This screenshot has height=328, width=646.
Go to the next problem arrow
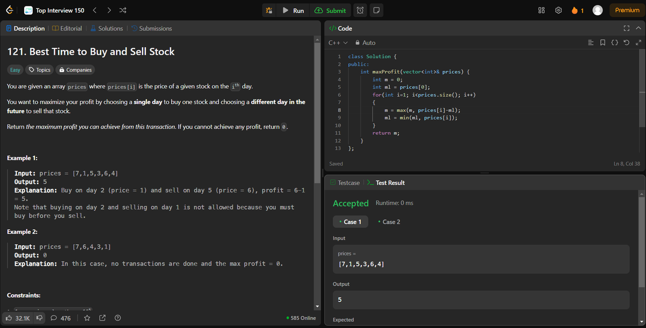(x=109, y=10)
